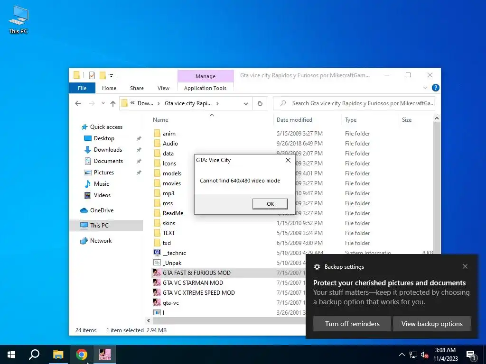Go up one folder level
This screenshot has height=364, width=486.
coord(113,103)
